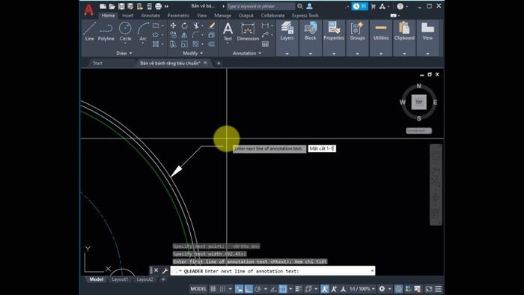Open the Annotate ribbon tab
This screenshot has width=524, height=295.
point(150,16)
